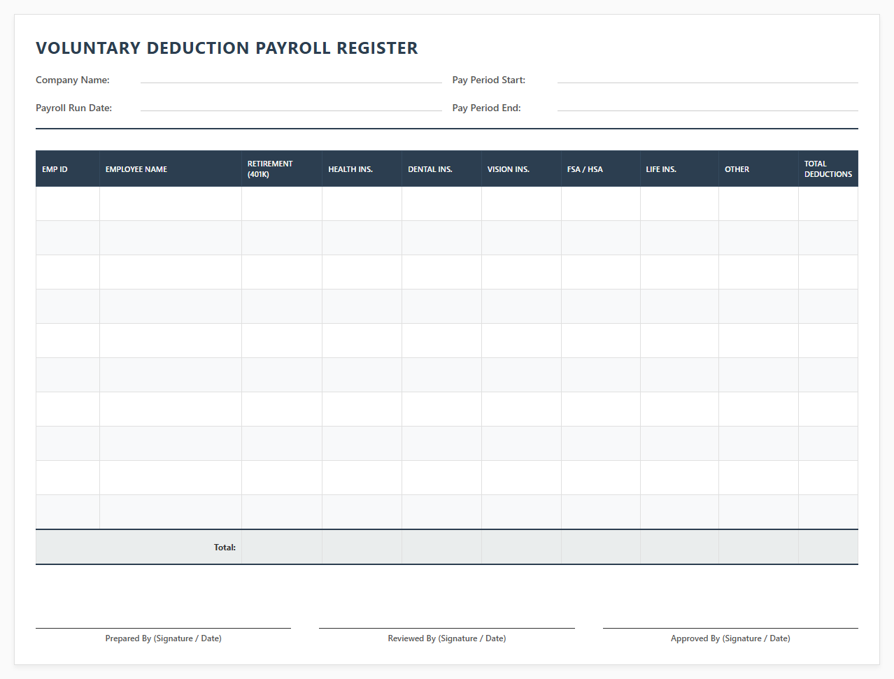The image size is (894, 679).
Task: Click the Company Name blank line
Action: [x=291, y=77]
